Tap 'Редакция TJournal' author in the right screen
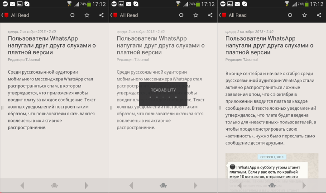This screenshot has width=326, height=193. (241, 60)
